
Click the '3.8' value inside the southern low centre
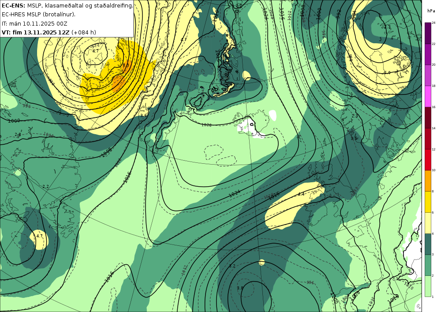pyautogui.click(x=240, y=288)
